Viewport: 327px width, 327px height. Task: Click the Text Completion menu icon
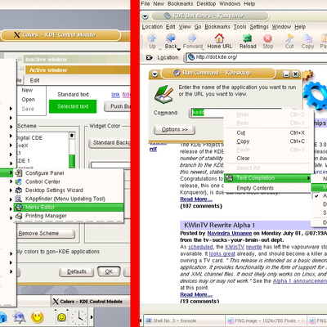click(230, 178)
